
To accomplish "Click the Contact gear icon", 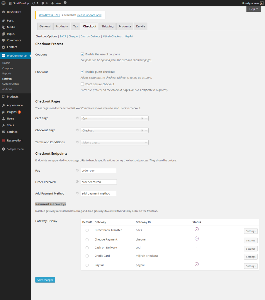I will pos(4,47).
